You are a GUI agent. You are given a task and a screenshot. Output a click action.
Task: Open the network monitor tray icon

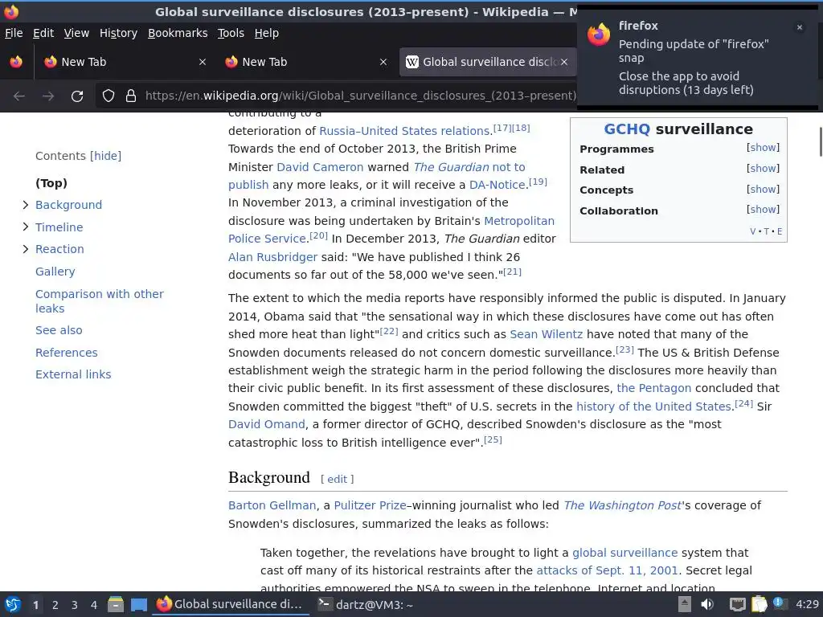pos(738,604)
